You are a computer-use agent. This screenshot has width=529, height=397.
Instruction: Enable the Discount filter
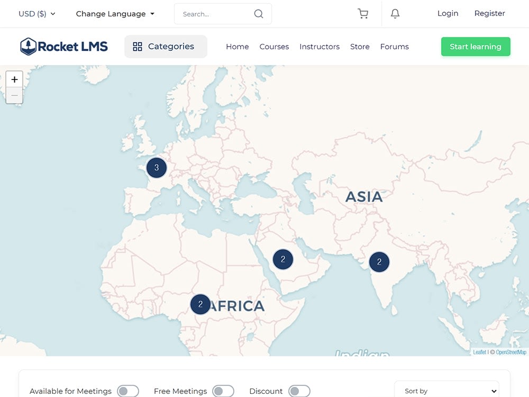299,391
